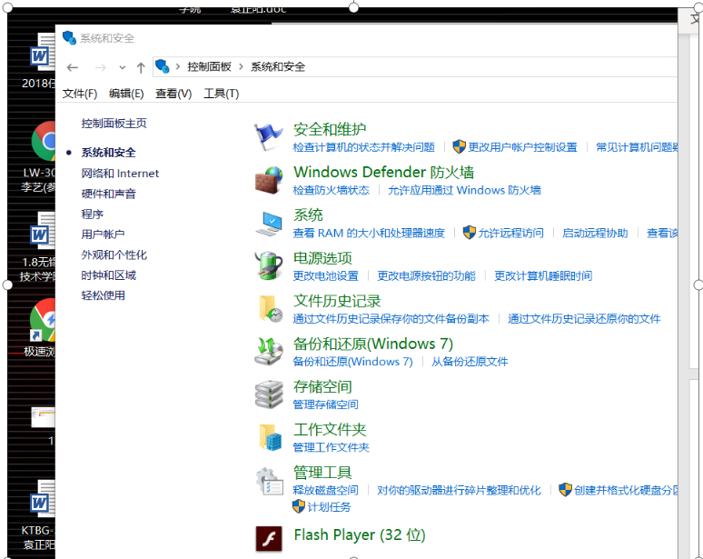Click the Administrative Tools gear icon
The image size is (703, 559).
pyautogui.click(x=270, y=481)
